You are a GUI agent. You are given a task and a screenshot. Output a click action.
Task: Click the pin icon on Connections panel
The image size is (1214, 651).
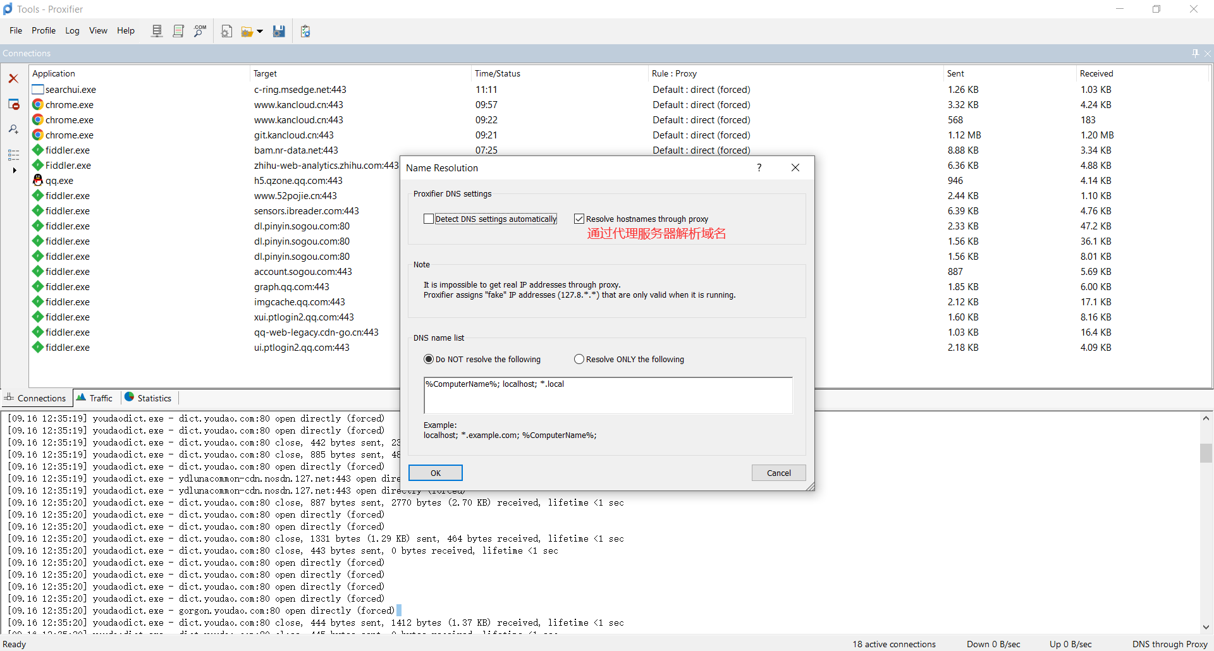click(1195, 53)
